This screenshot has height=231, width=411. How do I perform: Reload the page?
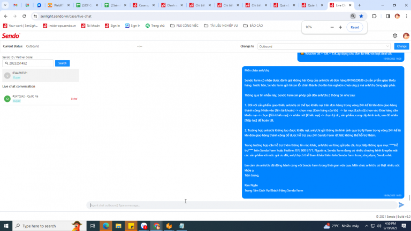pyautogui.click(x=24, y=16)
